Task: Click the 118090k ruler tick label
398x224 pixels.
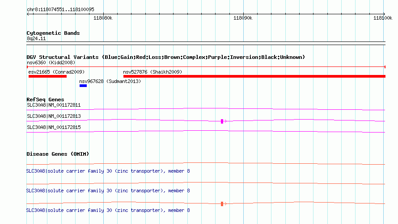Action: click(x=243, y=18)
